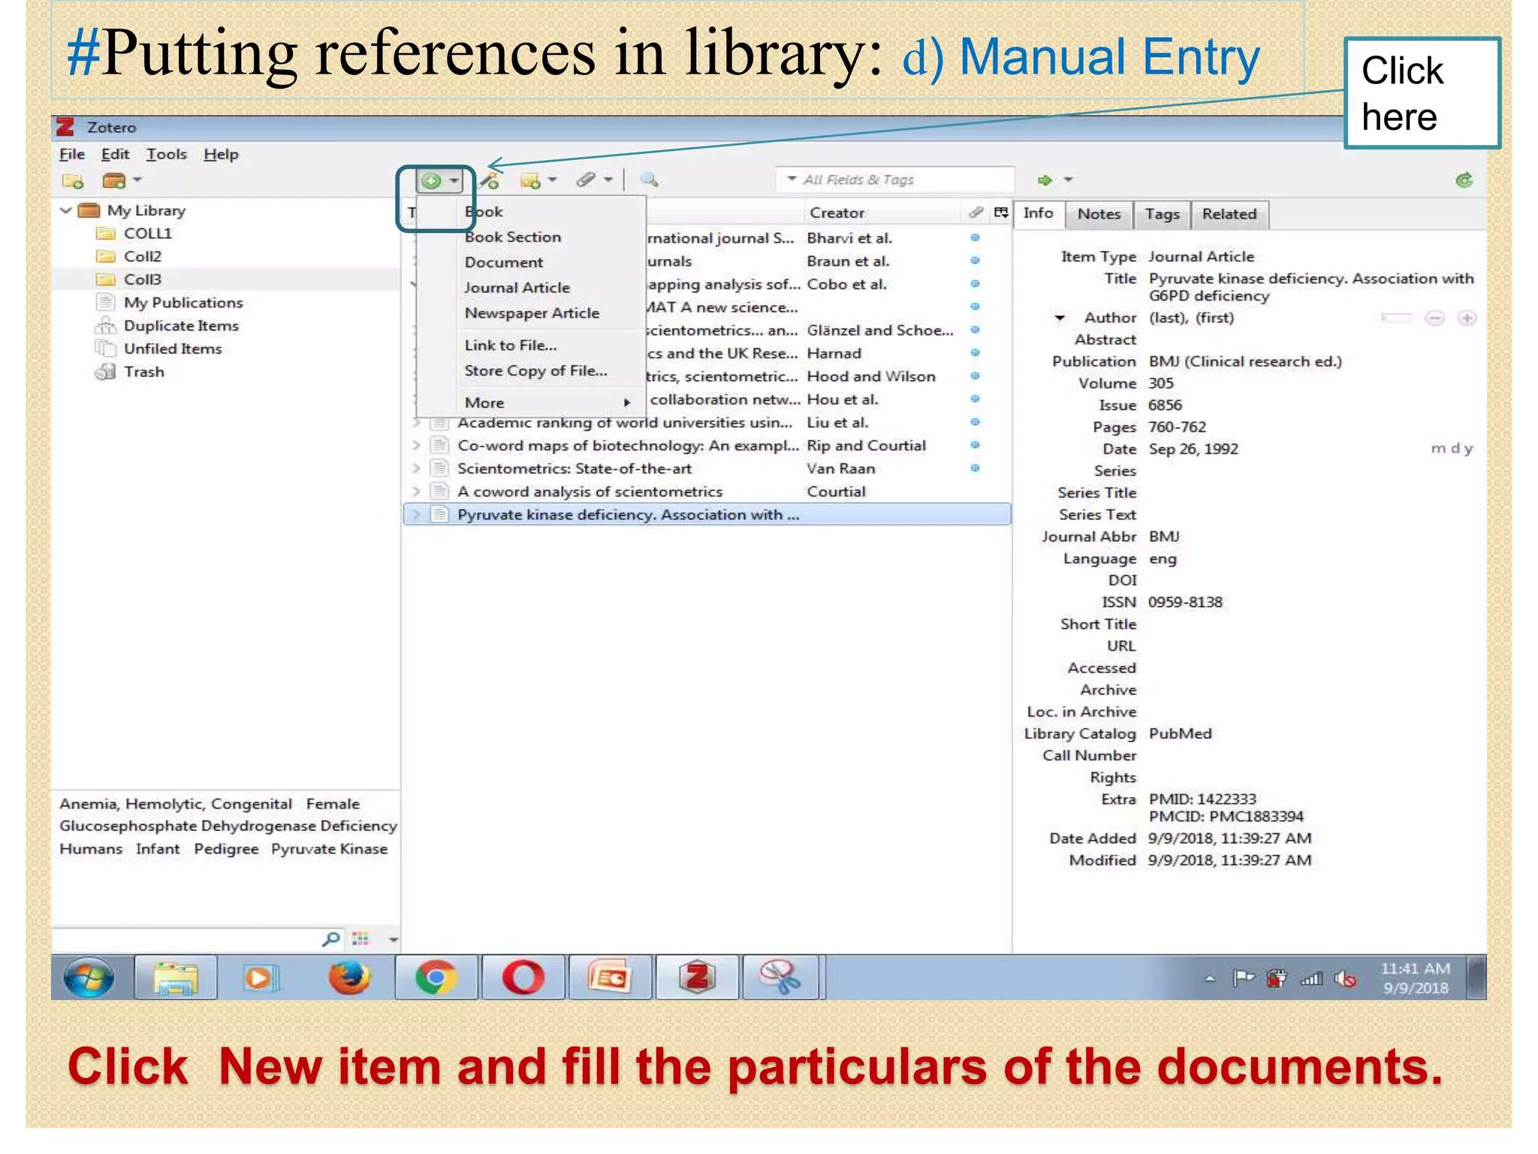Click the Volume value 305
The height and width of the screenshot is (1154, 1538).
pos(1160,384)
